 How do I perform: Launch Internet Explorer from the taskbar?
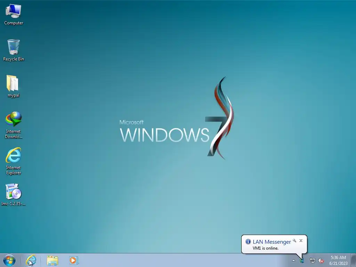point(31,260)
